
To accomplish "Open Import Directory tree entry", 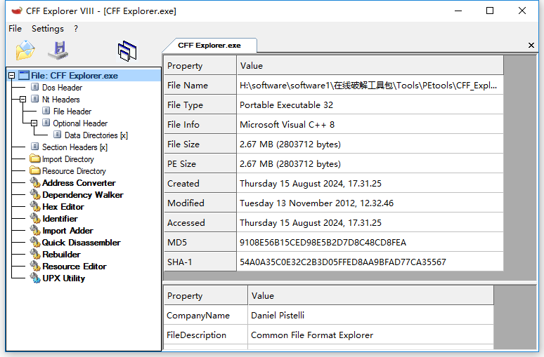I will point(68,159).
